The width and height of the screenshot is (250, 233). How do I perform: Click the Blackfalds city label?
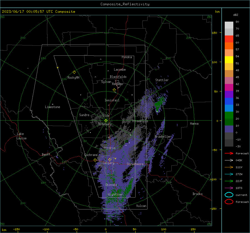click(x=118, y=77)
